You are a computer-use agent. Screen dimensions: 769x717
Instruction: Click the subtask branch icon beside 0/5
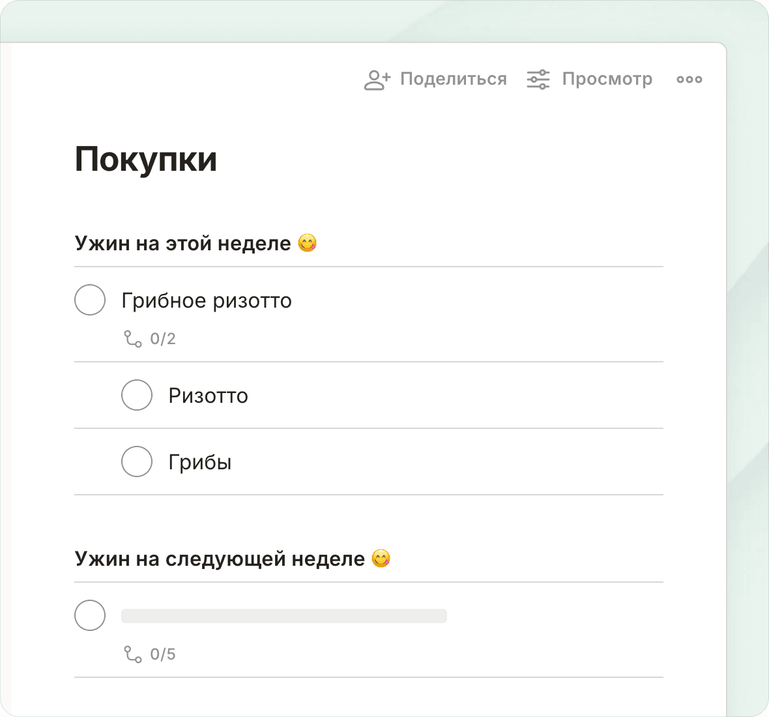pyautogui.click(x=133, y=654)
